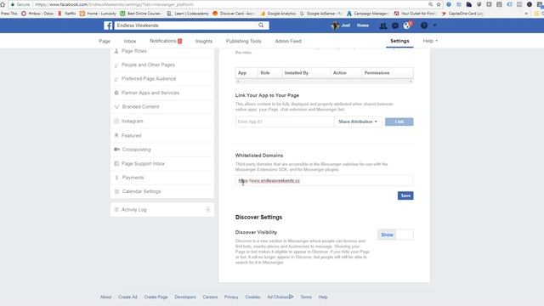
Task: Open the Cookies footer link
Action: [x=252, y=297]
